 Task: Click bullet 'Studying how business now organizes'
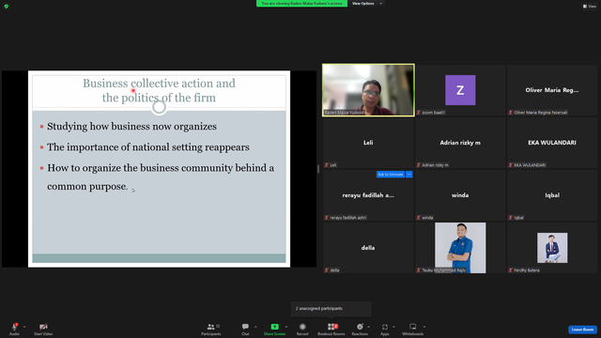131,127
